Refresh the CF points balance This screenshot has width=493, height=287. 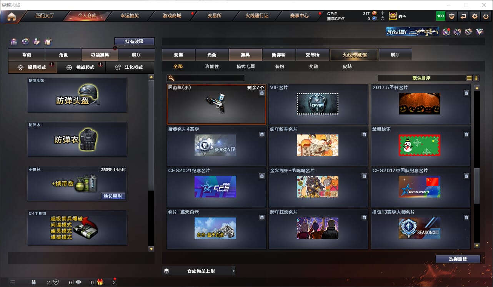tap(382, 18)
